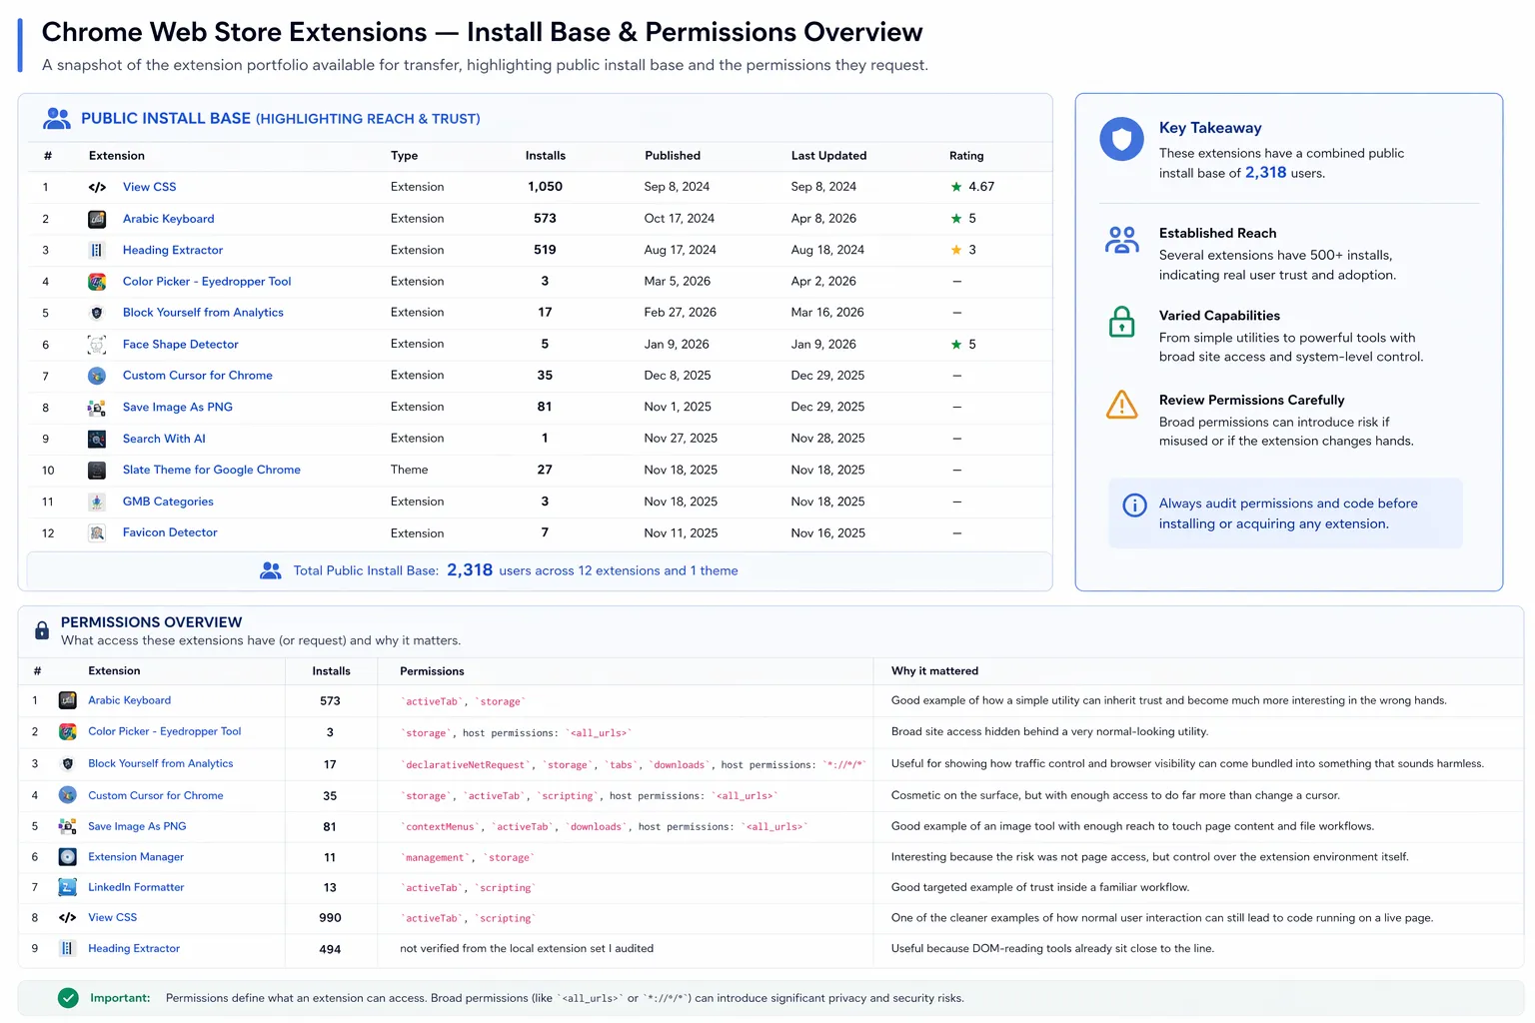
Task: Click the Arabic Keyboard icon in install base table
Action: point(97,219)
